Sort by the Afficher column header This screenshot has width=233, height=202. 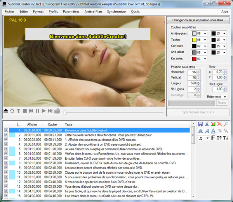[32, 125]
